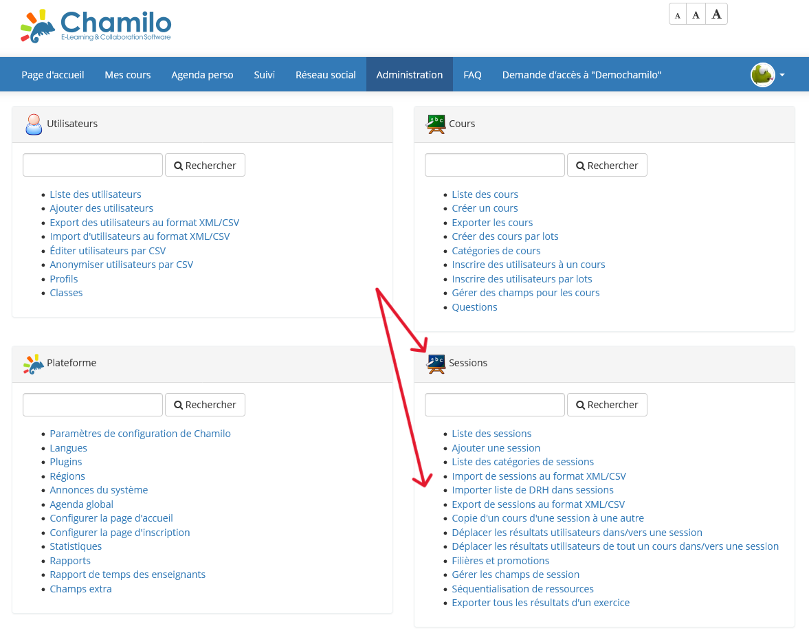Click the chameleon icon beside Plateforme

tap(32, 364)
